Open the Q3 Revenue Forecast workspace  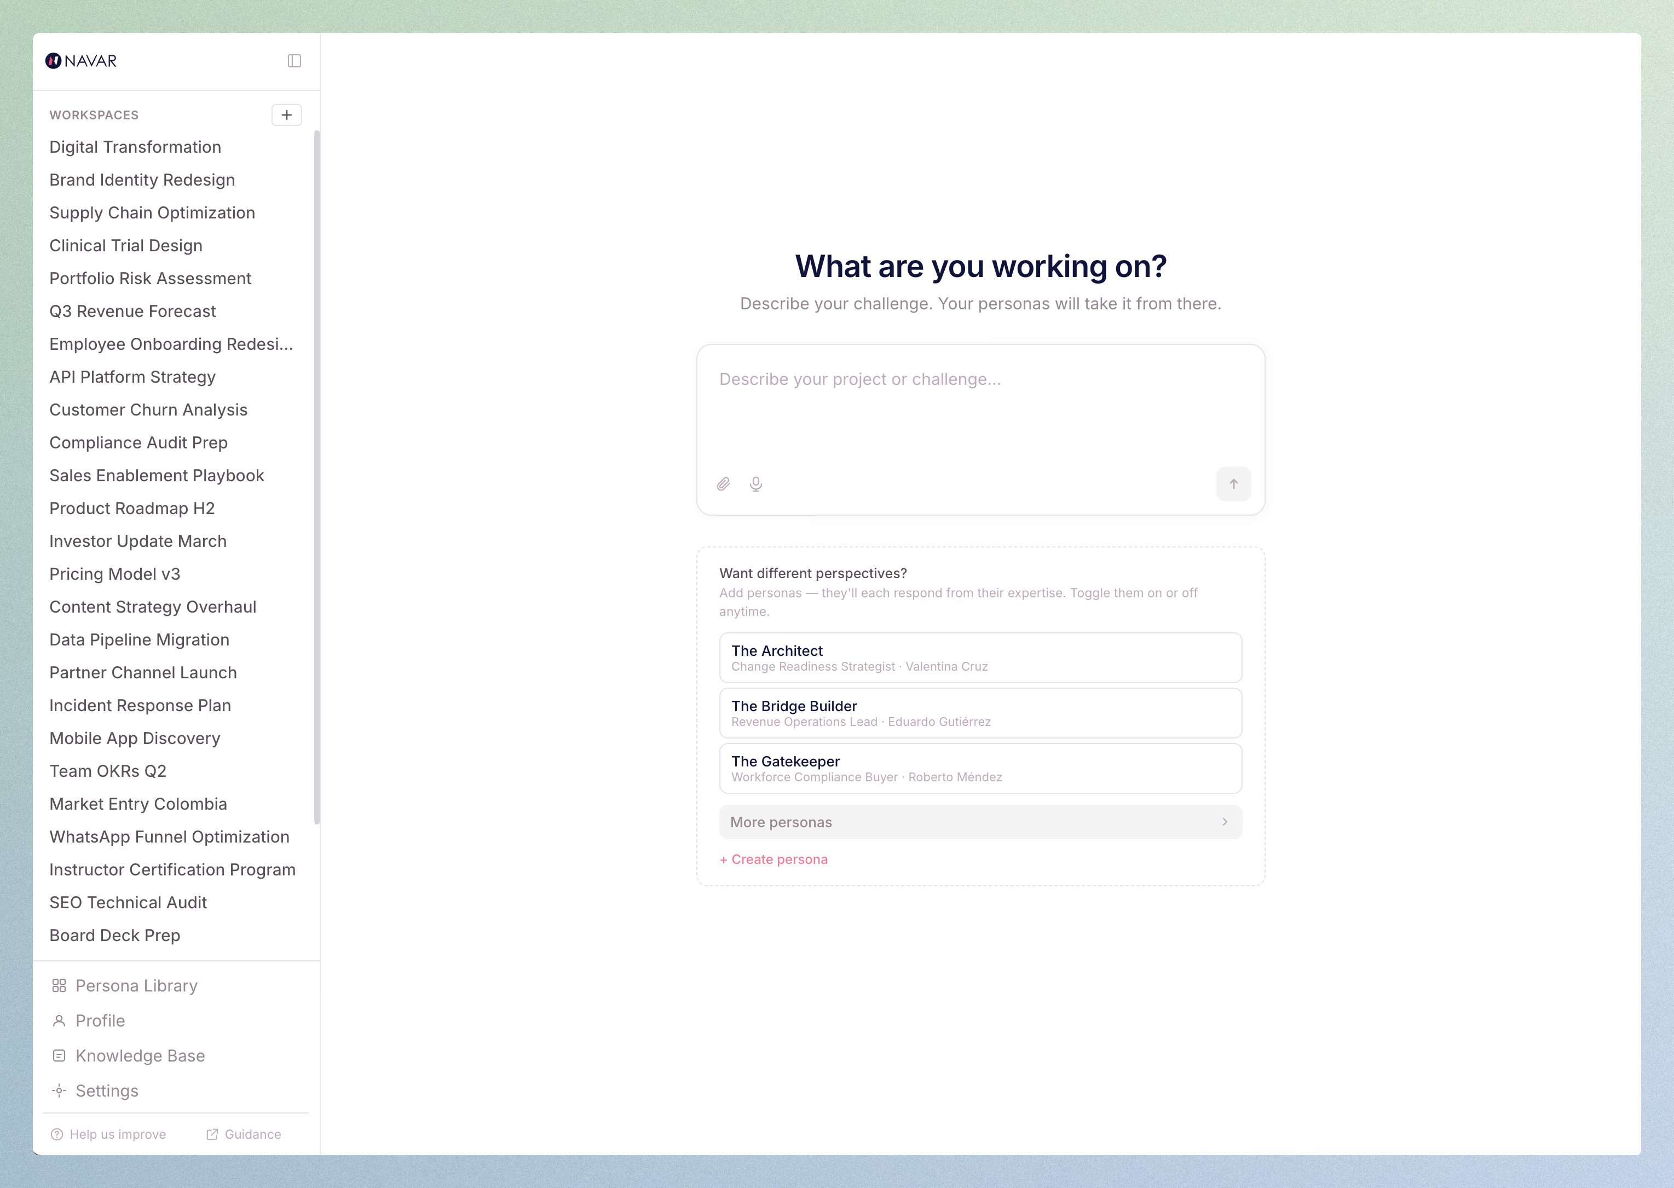(x=132, y=311)
